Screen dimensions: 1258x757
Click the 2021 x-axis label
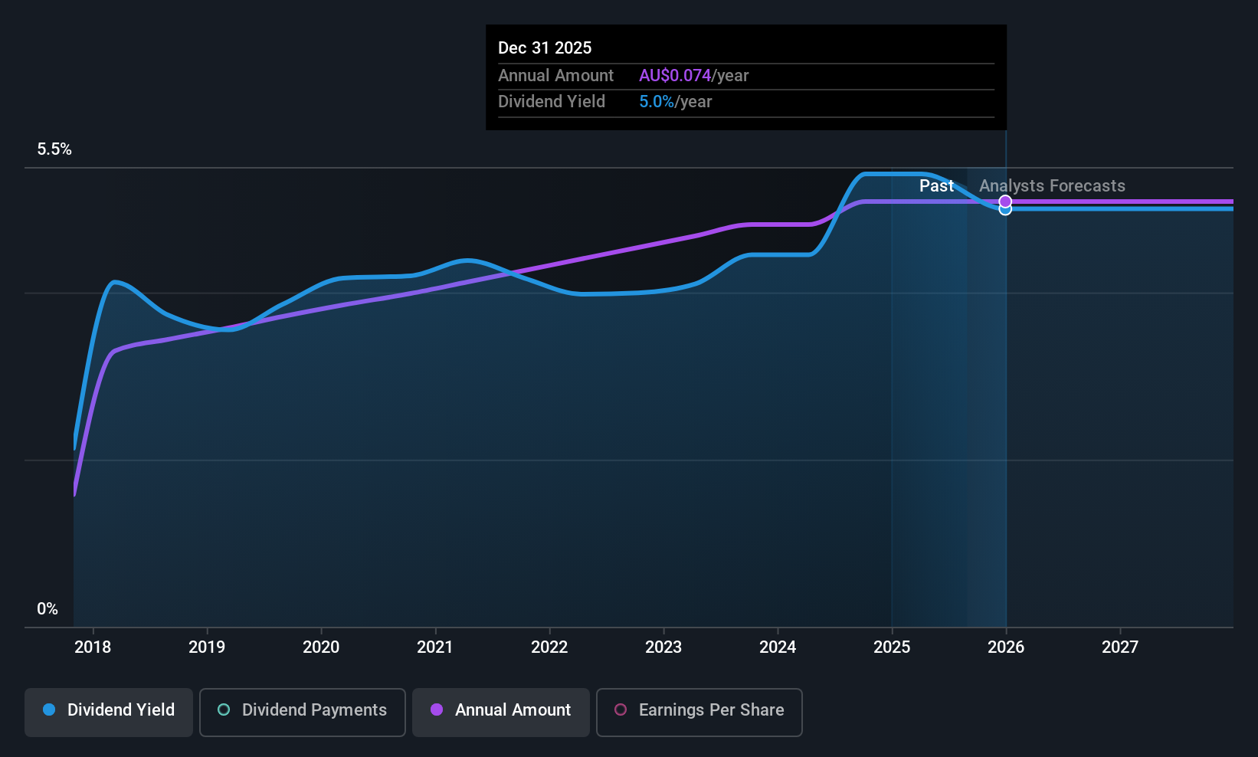(x=435, y=647)
